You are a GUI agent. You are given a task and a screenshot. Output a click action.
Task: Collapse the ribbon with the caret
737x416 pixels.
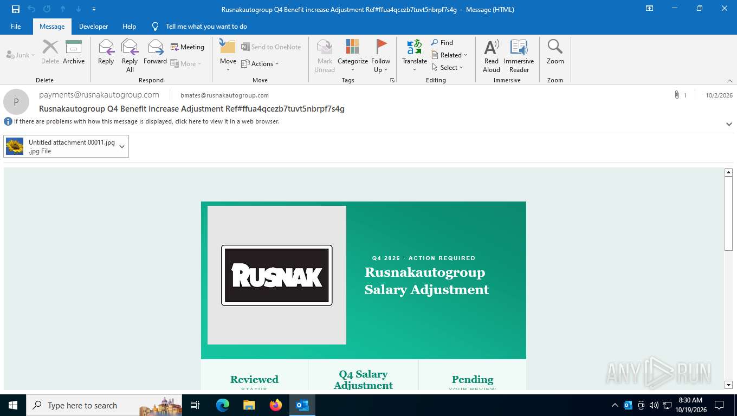(729, 81)
